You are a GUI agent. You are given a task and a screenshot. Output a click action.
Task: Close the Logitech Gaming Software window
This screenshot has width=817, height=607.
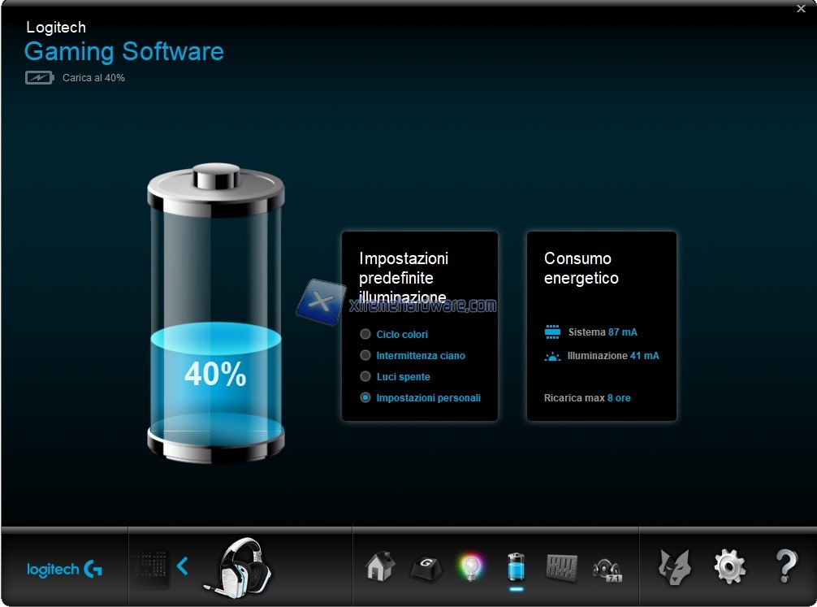[x=802, y=9]
